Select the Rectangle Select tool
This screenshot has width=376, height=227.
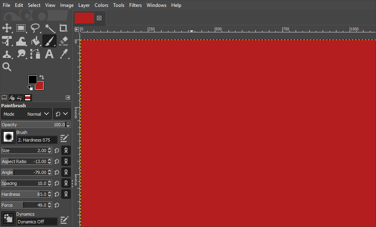click(x=21, y=28)
